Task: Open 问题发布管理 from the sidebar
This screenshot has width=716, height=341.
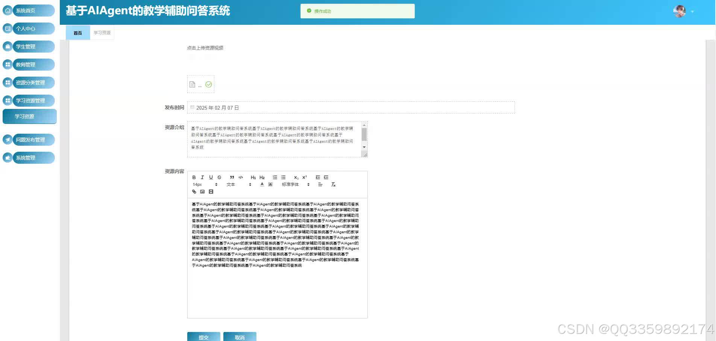Action: 30,139
